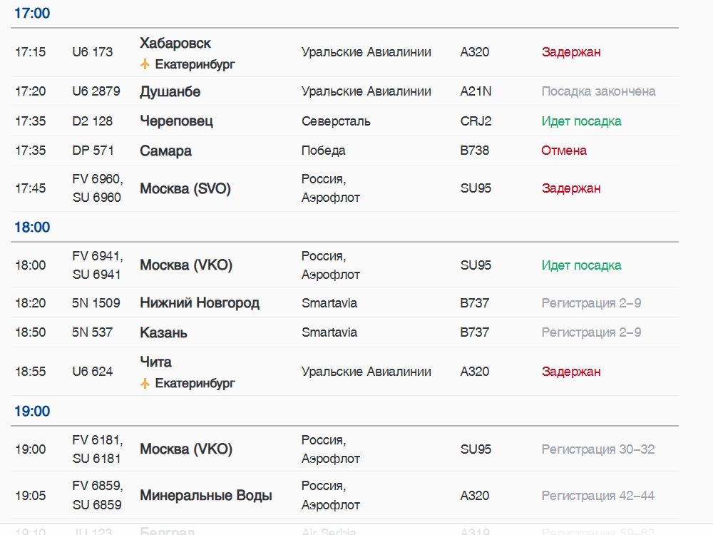This screenshot has width=713, height=535.
Task: Click Задержан status of flight U6 624
Action: (571, 372)
